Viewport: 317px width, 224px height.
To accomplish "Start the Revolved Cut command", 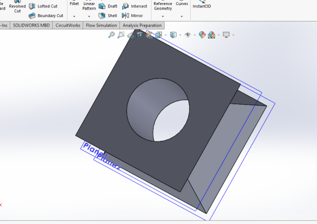I will (17, 7).
